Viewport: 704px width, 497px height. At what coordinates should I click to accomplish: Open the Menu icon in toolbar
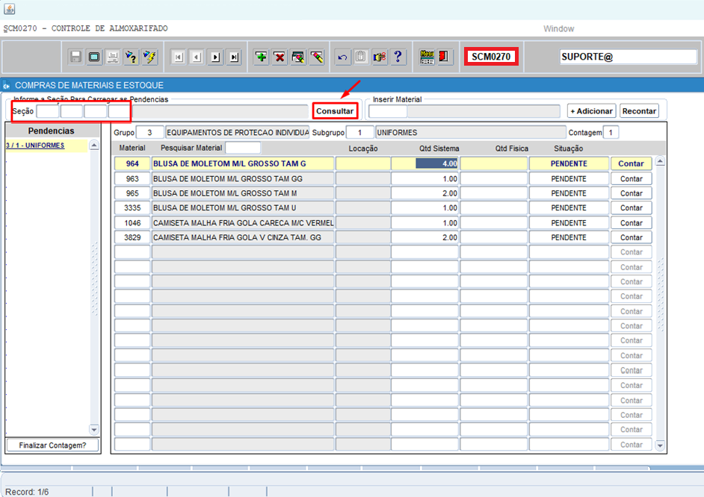(427, 57)
